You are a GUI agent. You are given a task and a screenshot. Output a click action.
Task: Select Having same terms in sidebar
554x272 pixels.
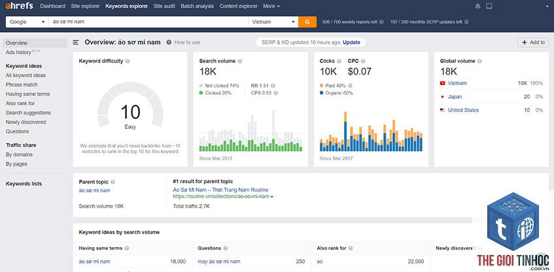27,94
